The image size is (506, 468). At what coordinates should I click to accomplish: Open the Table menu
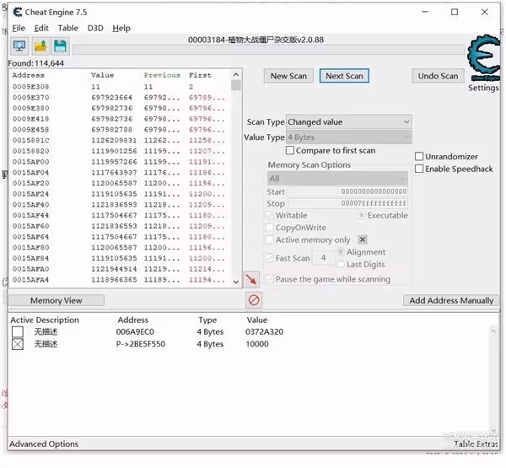click(x=68, y=29)
